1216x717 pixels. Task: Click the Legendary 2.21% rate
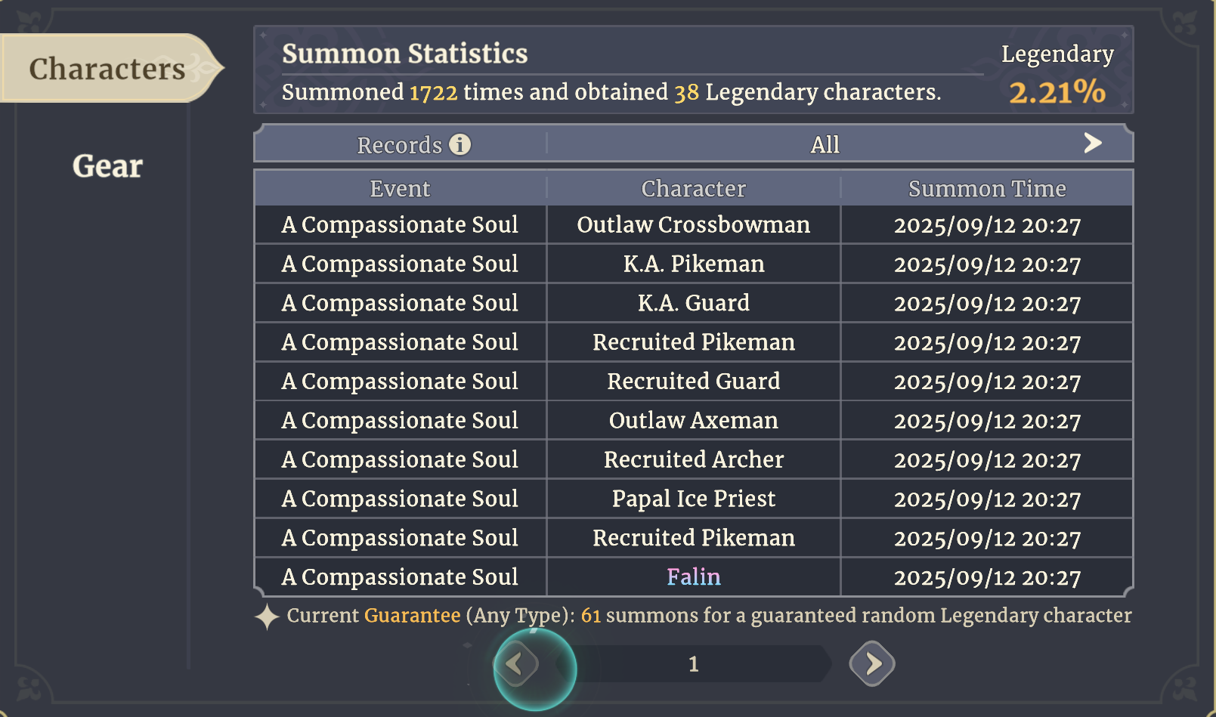pyautogui.click(x=1057, y=92)
